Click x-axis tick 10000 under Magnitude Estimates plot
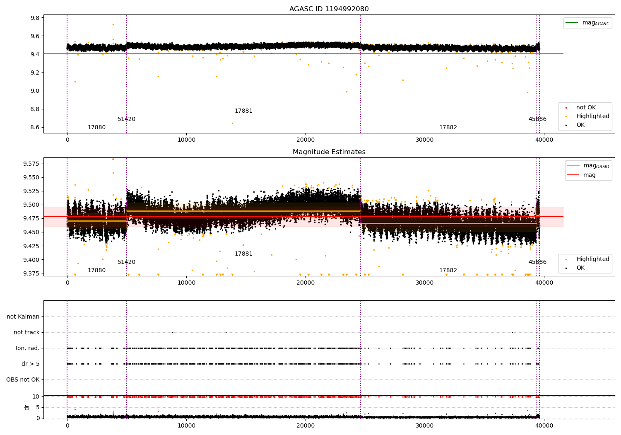621x435 pixels. [186, 283]
